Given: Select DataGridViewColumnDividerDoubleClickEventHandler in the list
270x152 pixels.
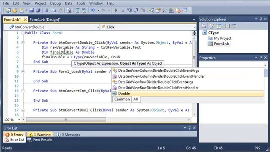Looking at the screenshot, I should pyautogui.click(x=188, y=76).
